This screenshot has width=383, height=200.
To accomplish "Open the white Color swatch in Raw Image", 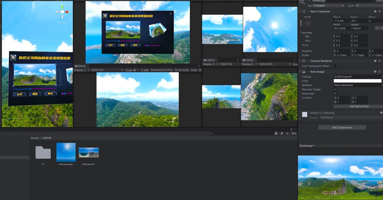I will coord(357,81).
